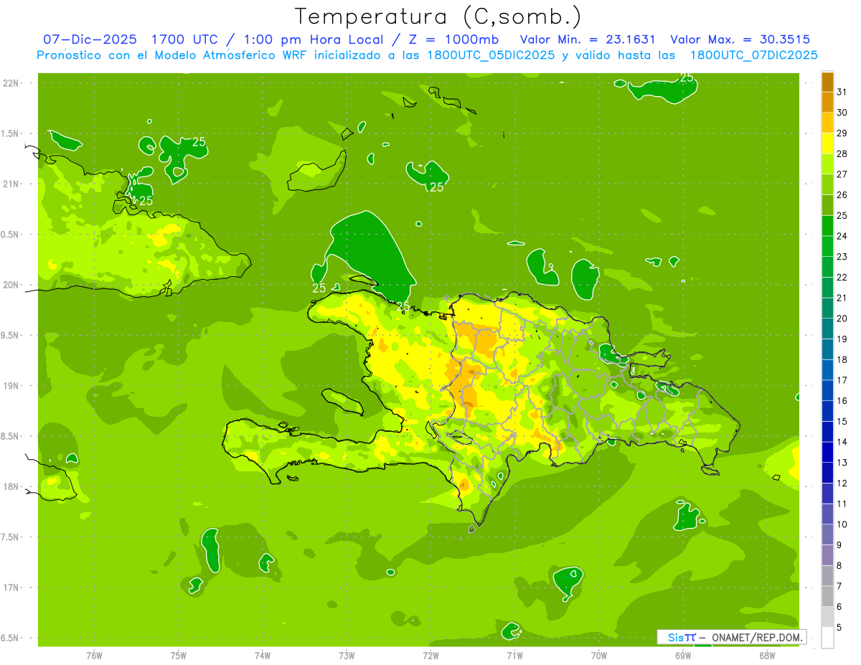The width and height of the screenshot is (861, 665).
Task: Click the 17N latitude axis label
Action: (12, 588)
